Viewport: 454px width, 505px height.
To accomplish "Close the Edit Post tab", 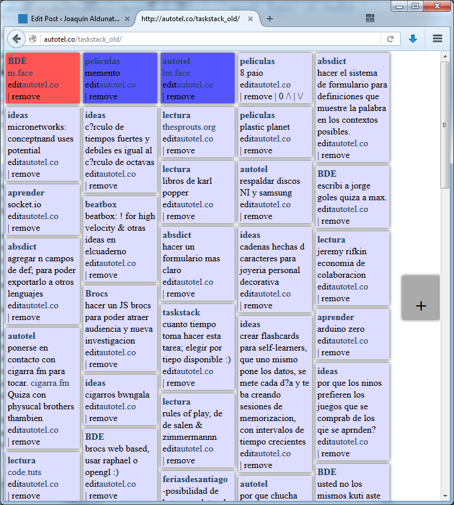I will (127, 19).
